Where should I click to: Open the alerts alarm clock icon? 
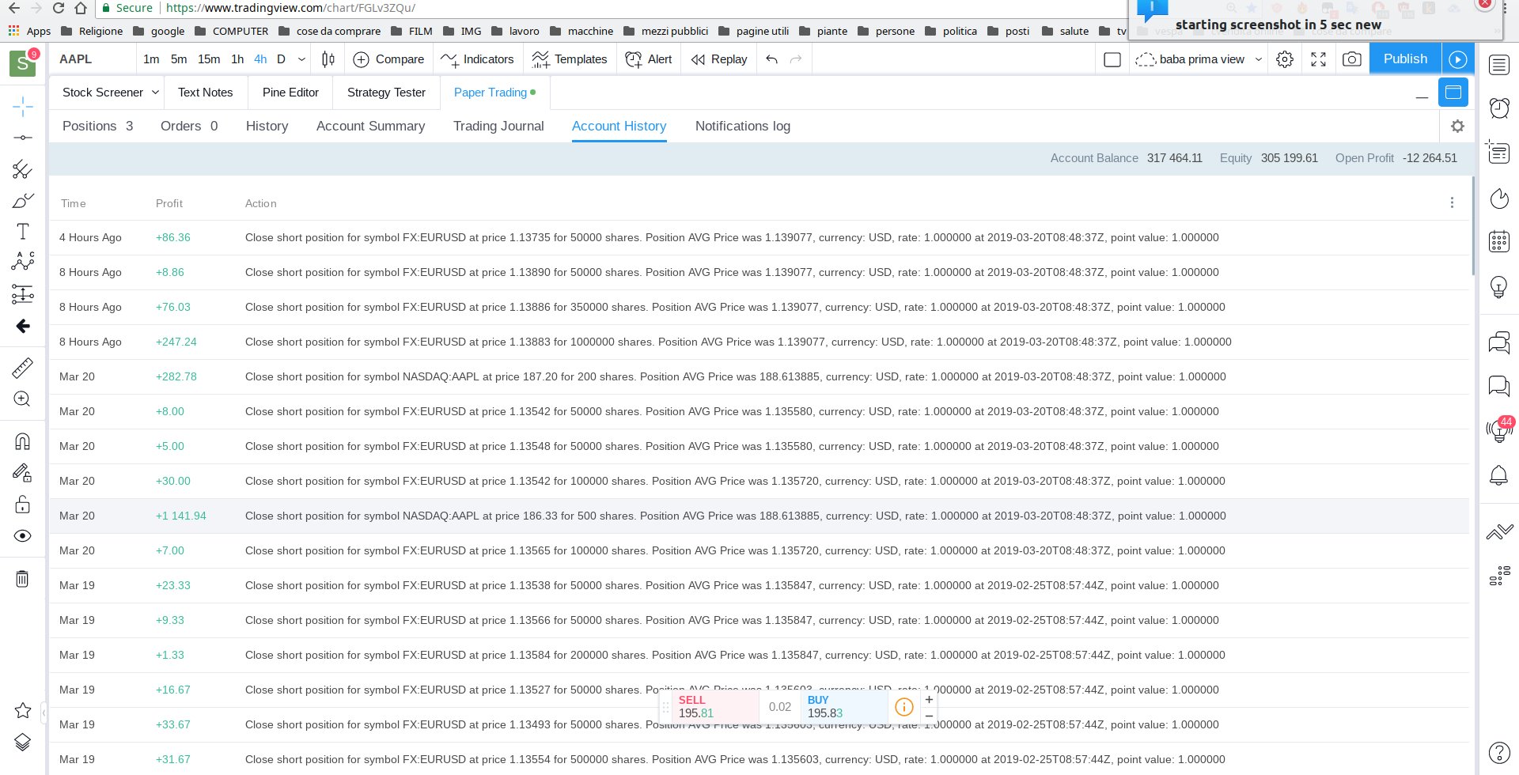tap(1499, 108)
